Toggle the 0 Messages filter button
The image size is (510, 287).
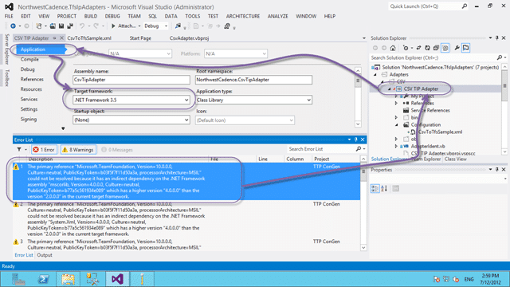pos(117,150)
